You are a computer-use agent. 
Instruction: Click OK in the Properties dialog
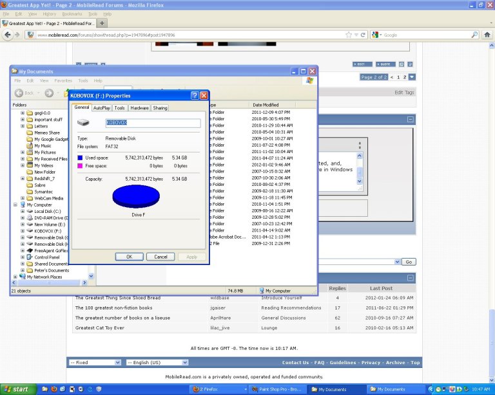[130, 257]
